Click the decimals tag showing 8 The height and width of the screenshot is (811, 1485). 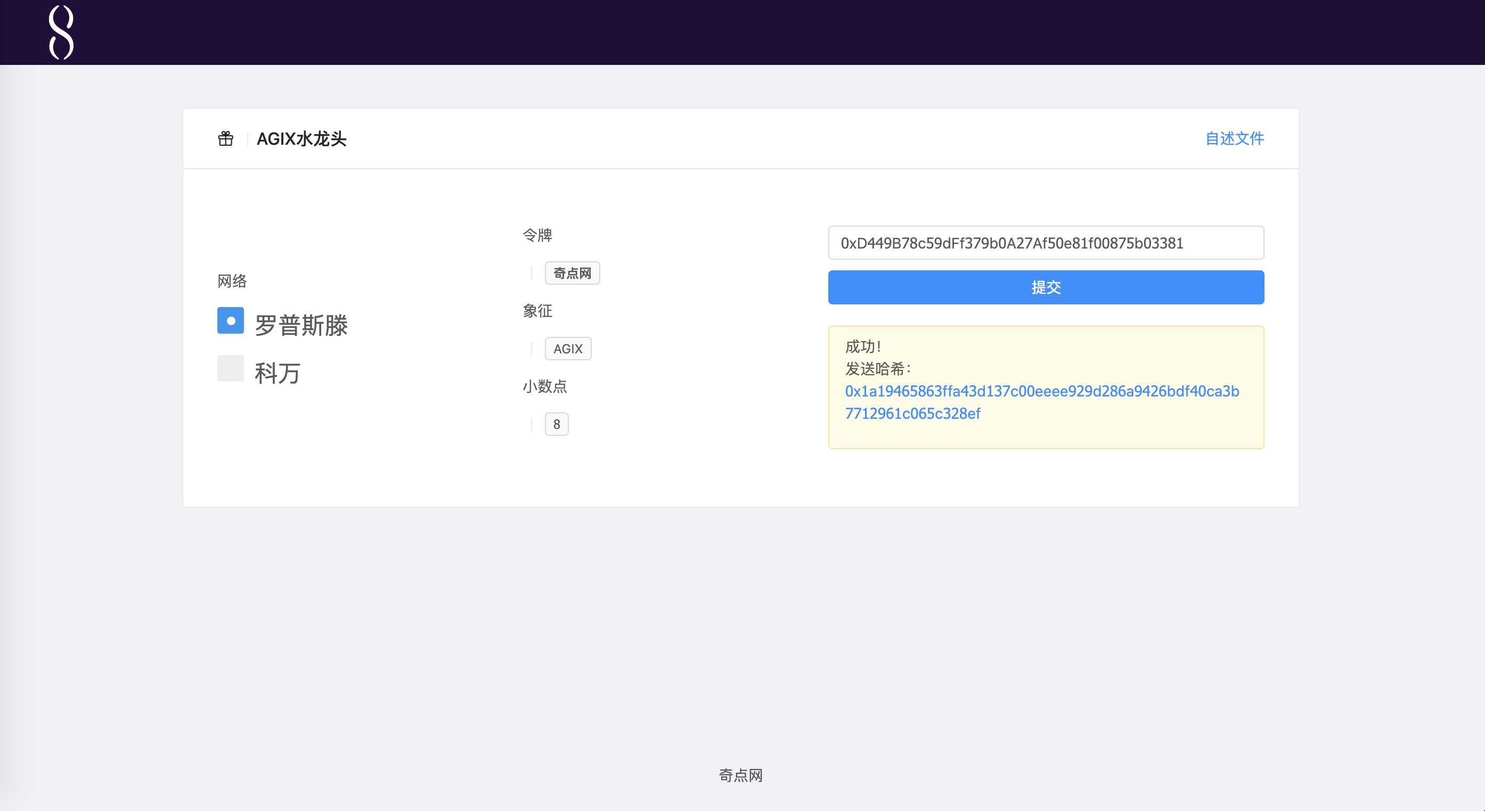pyautogui.click(x=556, y=425)
